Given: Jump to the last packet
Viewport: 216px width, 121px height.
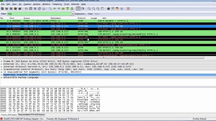Looking at the screenshot, I should point(72,8).
